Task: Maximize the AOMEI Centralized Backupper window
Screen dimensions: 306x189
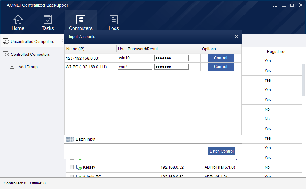Action: tap(292, 5)
